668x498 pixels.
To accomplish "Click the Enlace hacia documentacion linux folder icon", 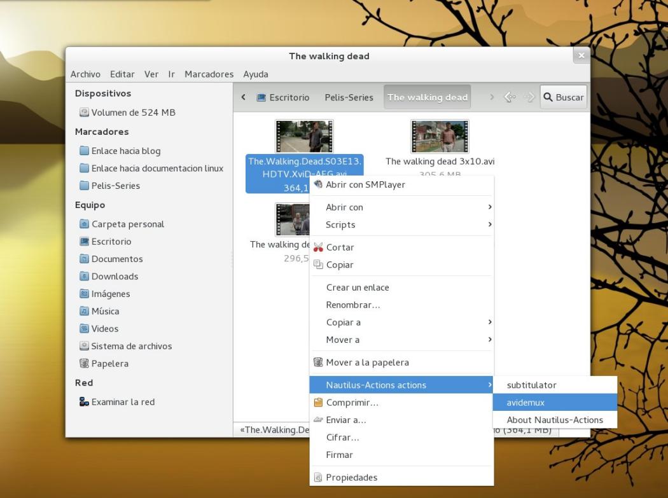I will coord(85,169).
